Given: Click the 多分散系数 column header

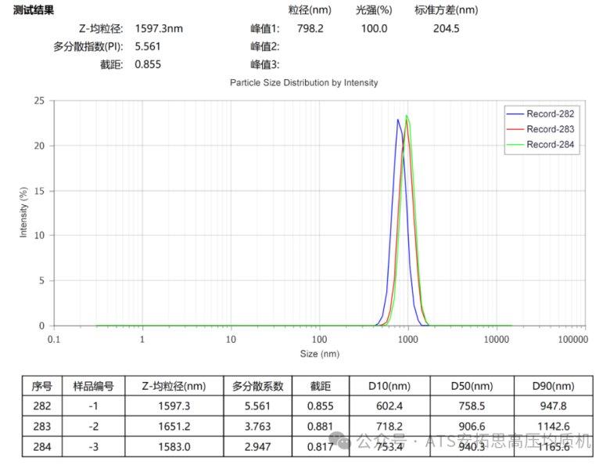Looking at the screenshot, I should click(x=257, y=386).
